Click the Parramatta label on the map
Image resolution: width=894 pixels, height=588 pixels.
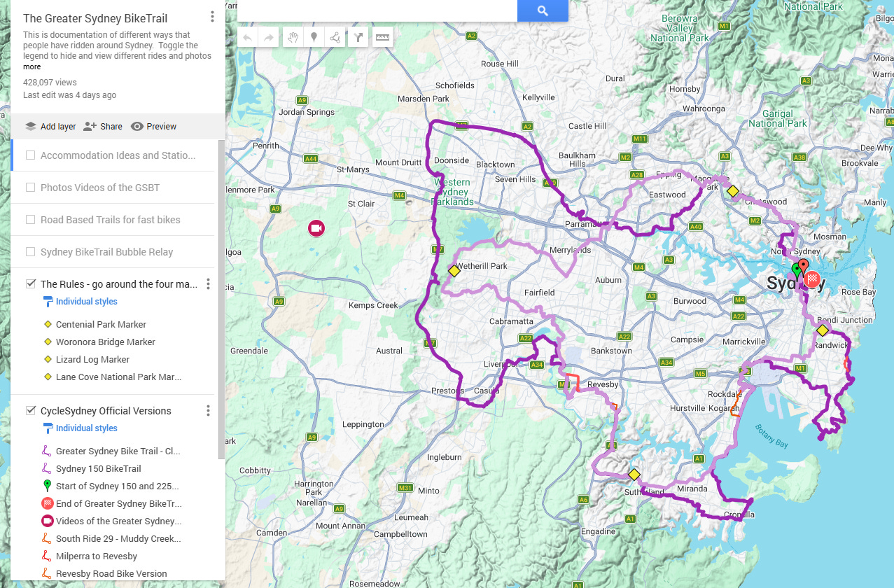click(585, 225)
